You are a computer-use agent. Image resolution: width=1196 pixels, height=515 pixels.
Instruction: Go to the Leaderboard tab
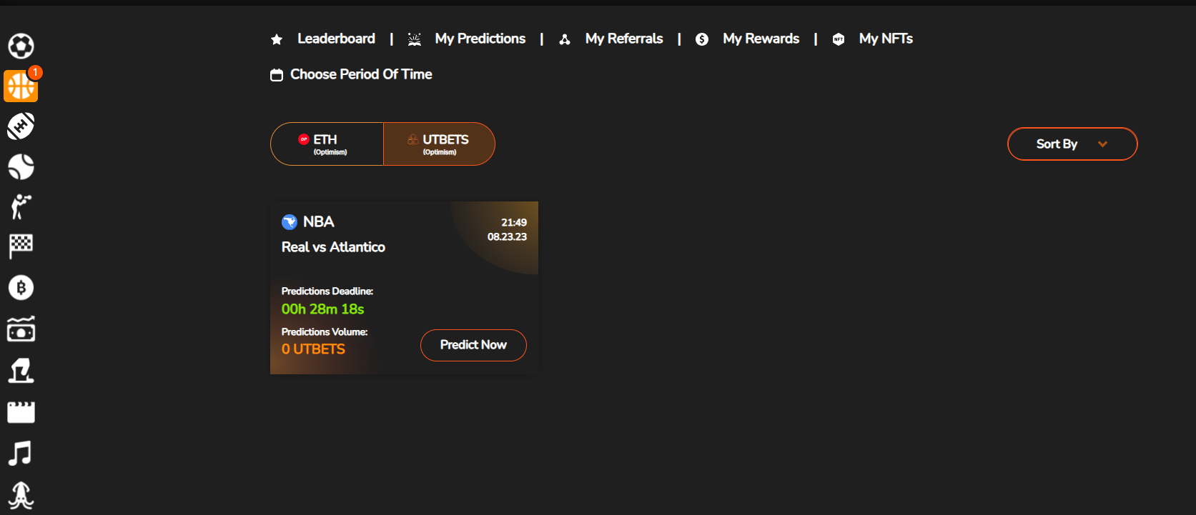(335, 39)
